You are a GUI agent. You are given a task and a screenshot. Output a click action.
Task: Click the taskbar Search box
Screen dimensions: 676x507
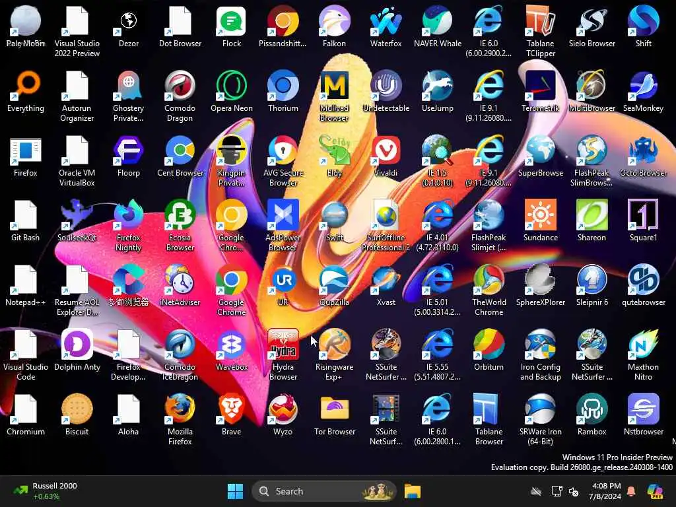[323, 491]
